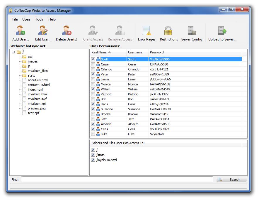
Task: Click the Suzanne username cell
Action: coord(134,109)
